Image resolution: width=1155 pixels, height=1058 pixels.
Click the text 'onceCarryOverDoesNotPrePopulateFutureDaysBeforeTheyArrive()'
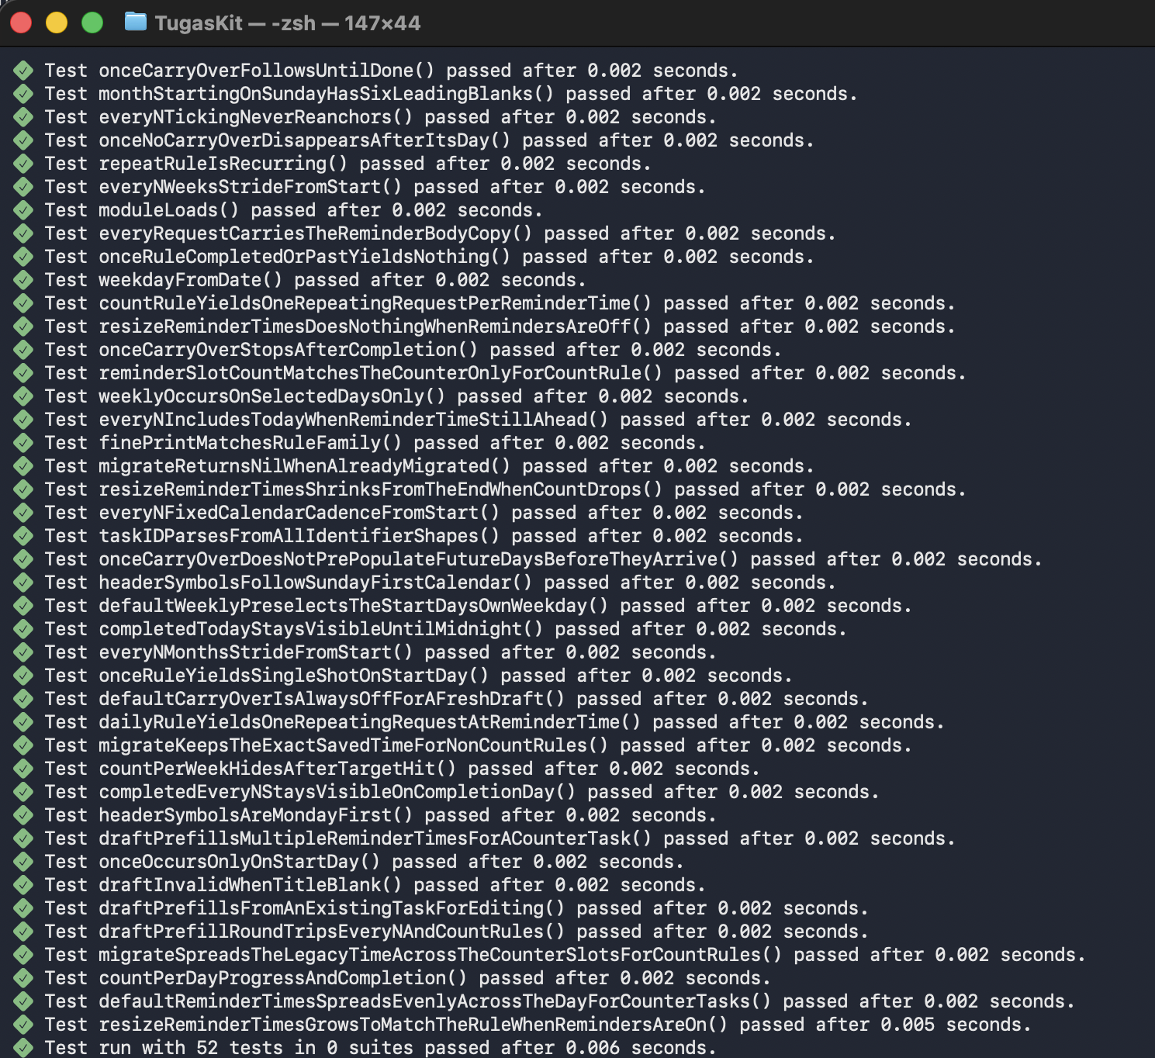(x=419, y=559)
